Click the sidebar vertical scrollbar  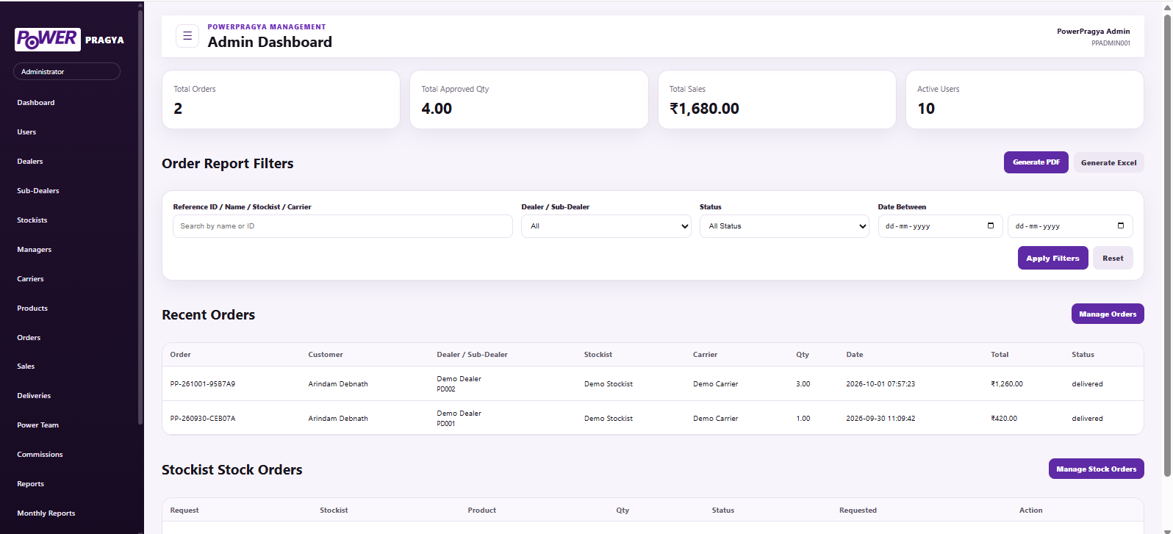[140, 217]
